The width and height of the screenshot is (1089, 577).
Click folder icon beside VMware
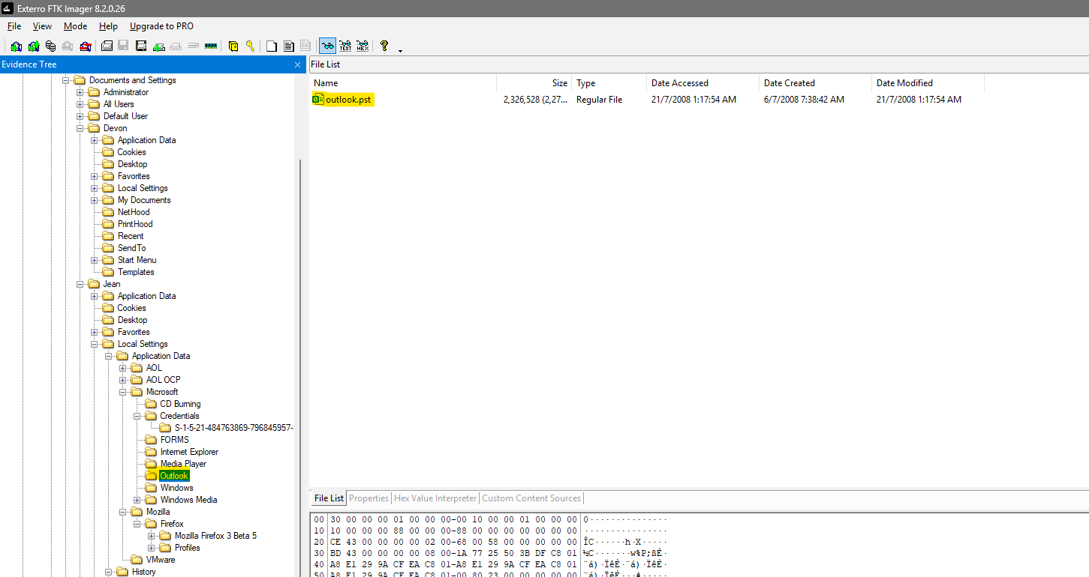tap(137, 560)
